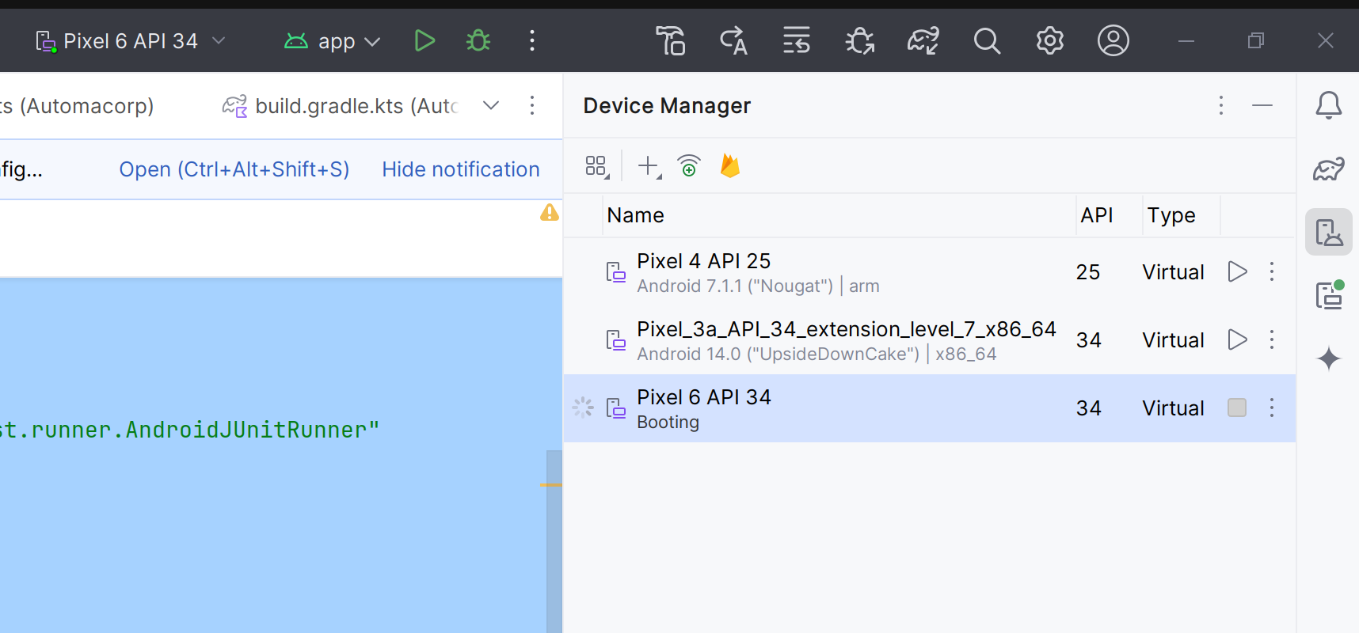Click the apply code changes lines icon

[797, 40]
